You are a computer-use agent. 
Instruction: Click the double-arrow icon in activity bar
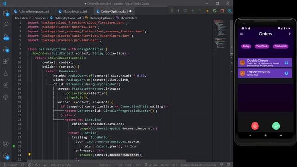(6, 85)
